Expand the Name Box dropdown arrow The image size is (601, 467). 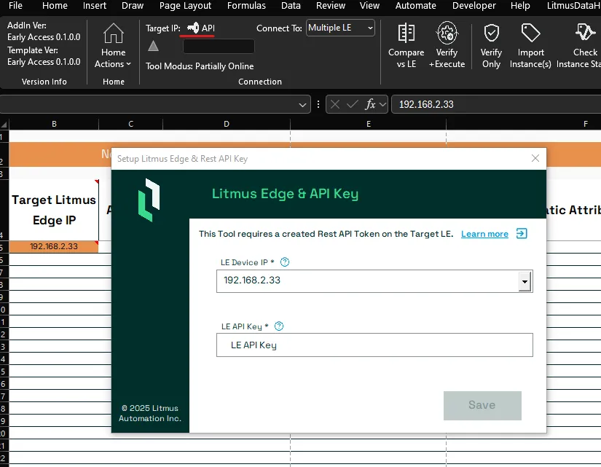click(302, 105)
